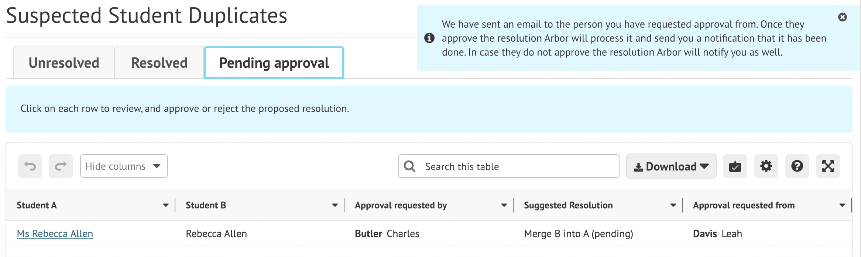
Task: Expand table to fullscreen icon
Action: click(x=828, y=166)
